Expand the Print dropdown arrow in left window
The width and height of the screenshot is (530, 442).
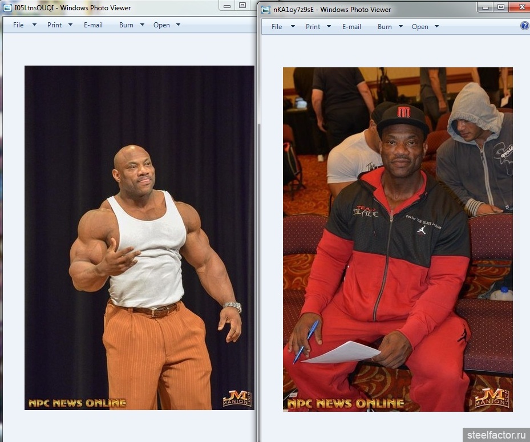coord(70,25)
